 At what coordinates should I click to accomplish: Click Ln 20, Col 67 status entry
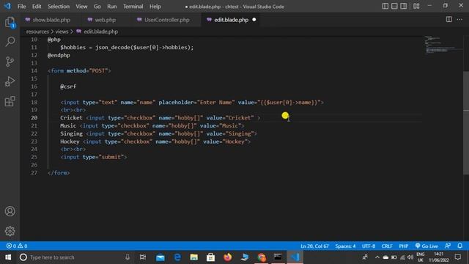[314, 246]
